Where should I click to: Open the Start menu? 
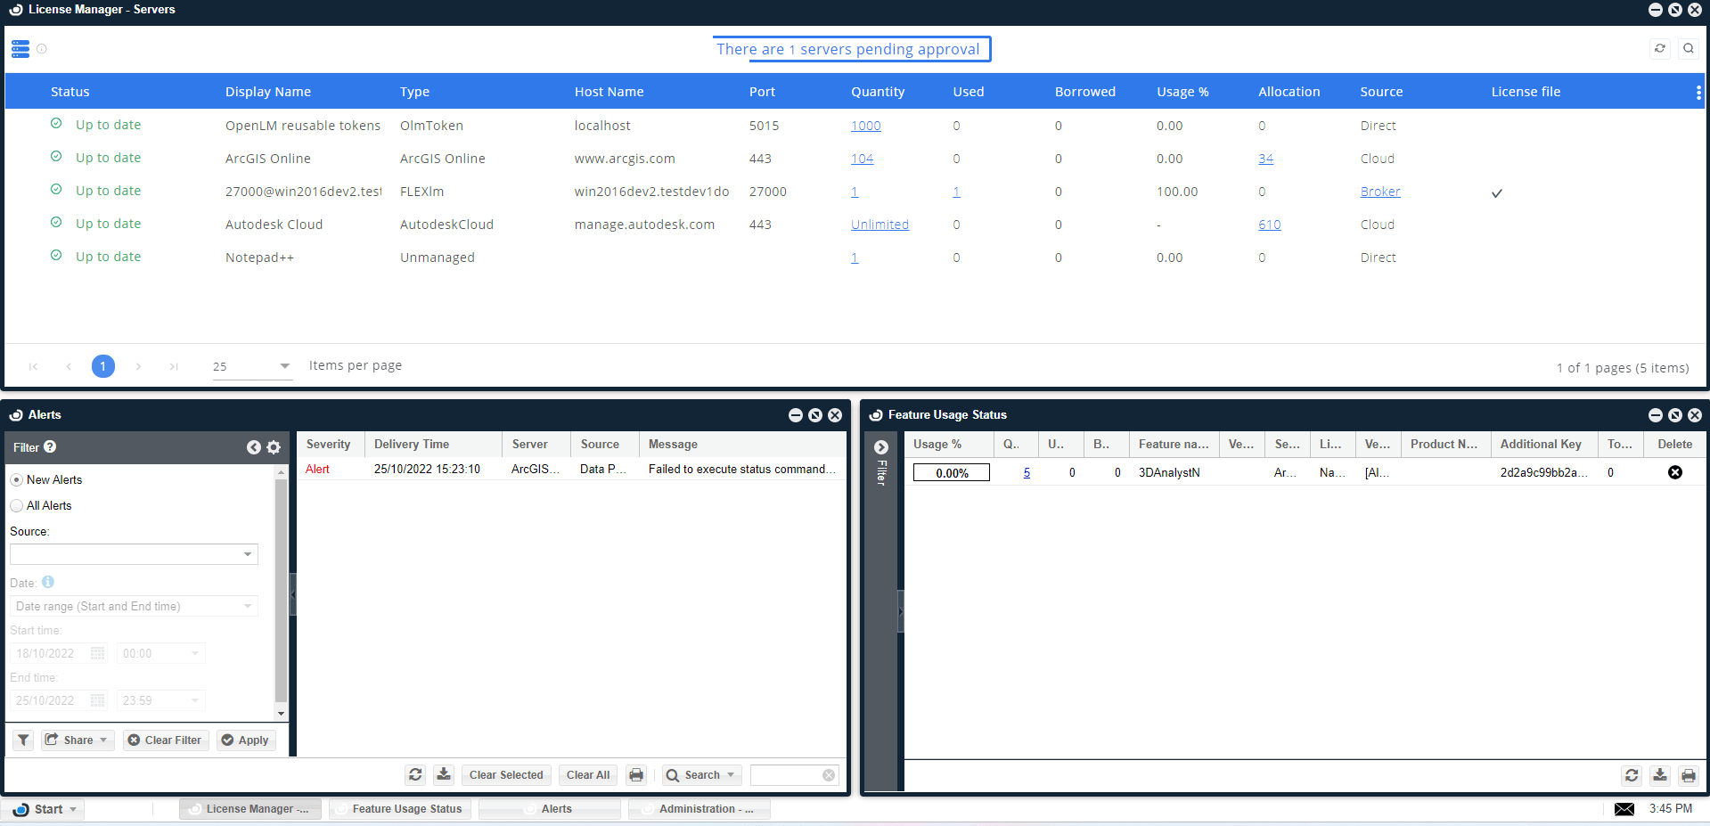coord(43,809)
